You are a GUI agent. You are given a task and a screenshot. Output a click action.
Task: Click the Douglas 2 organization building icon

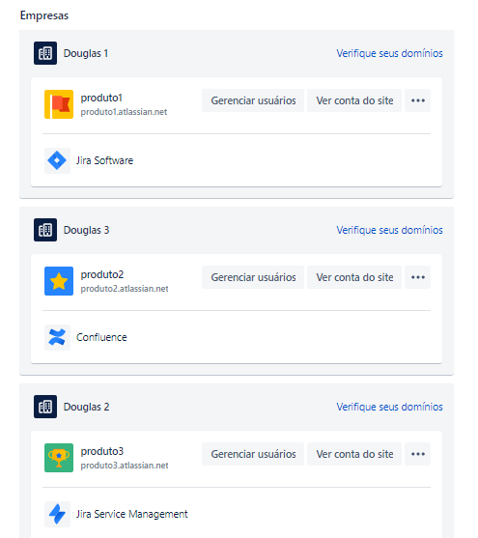(x=45, y=407)
